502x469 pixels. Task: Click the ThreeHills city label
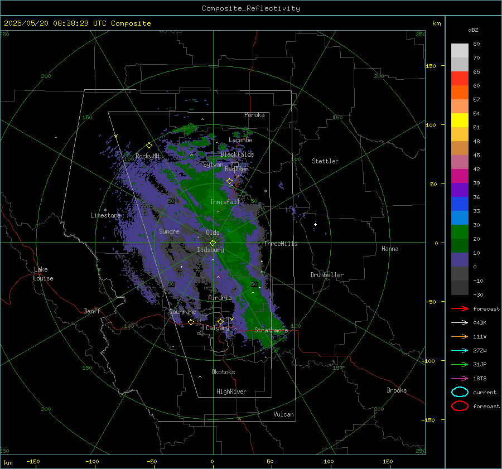281,244
